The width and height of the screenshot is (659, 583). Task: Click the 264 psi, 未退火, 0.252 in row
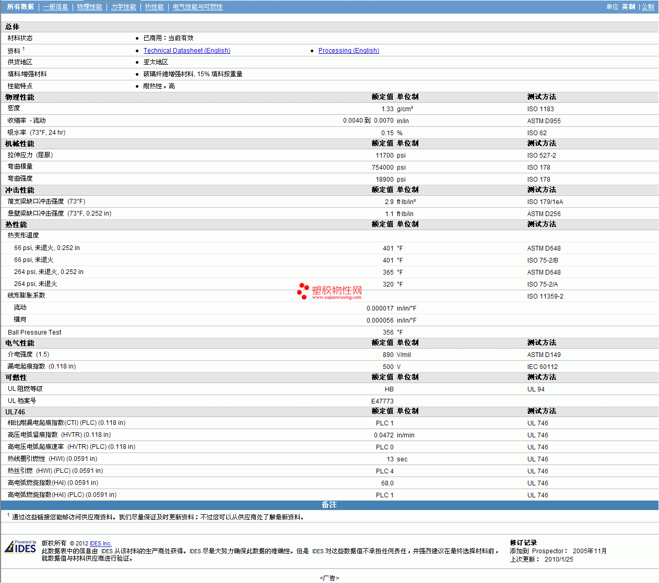tap(329, 272)
